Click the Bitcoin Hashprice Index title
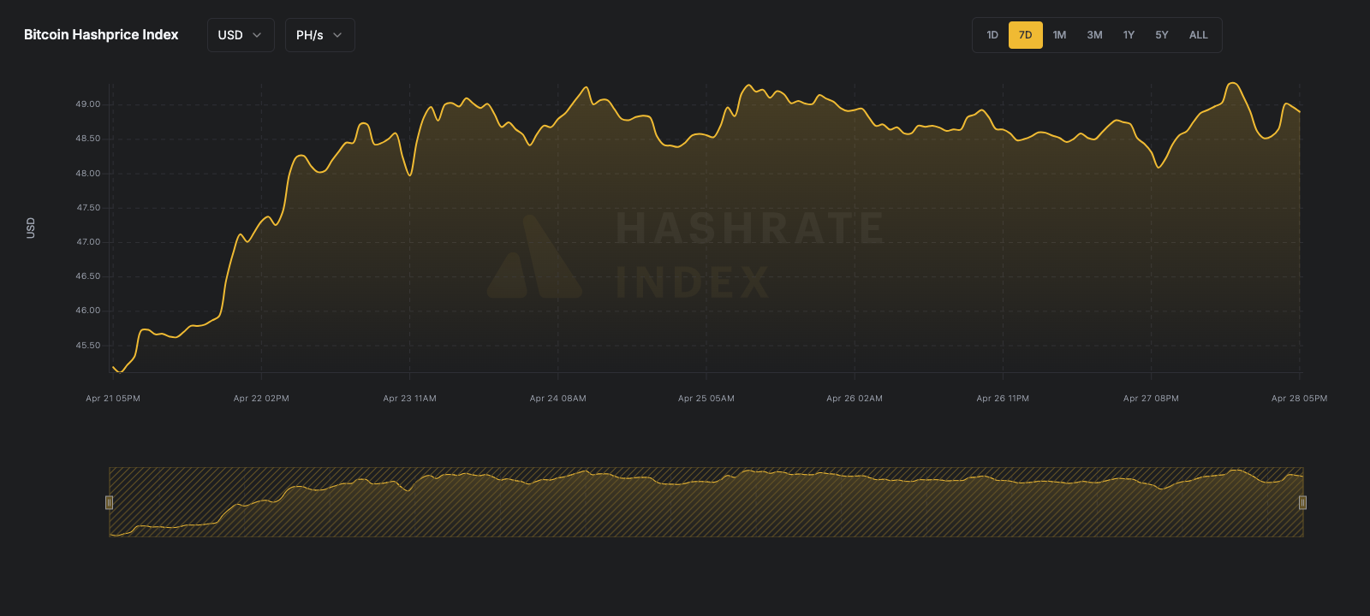 point(101,35)
